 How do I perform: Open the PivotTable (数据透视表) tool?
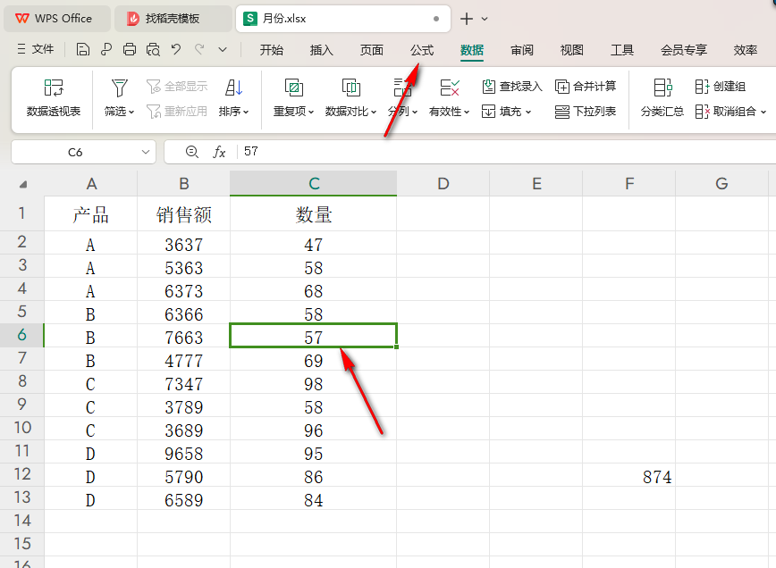pyautogui.click(x=54, y=98)
